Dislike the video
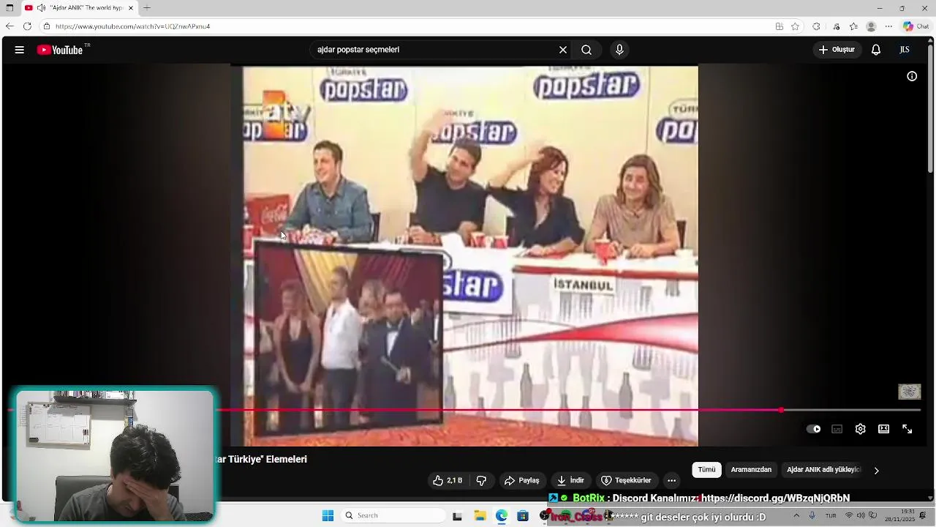 481,480
